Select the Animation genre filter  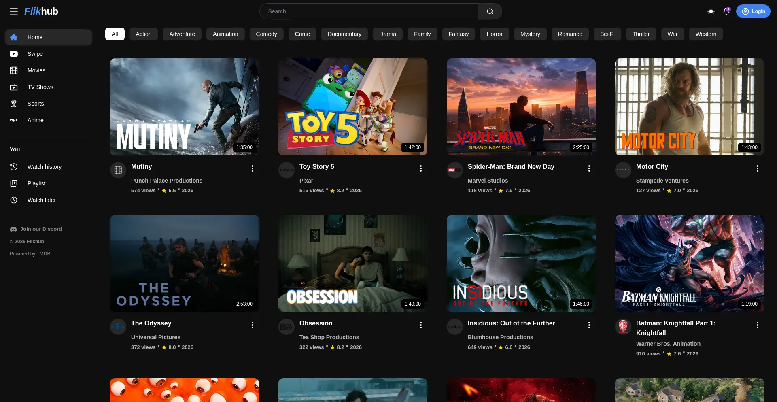[x=225, y=34]
